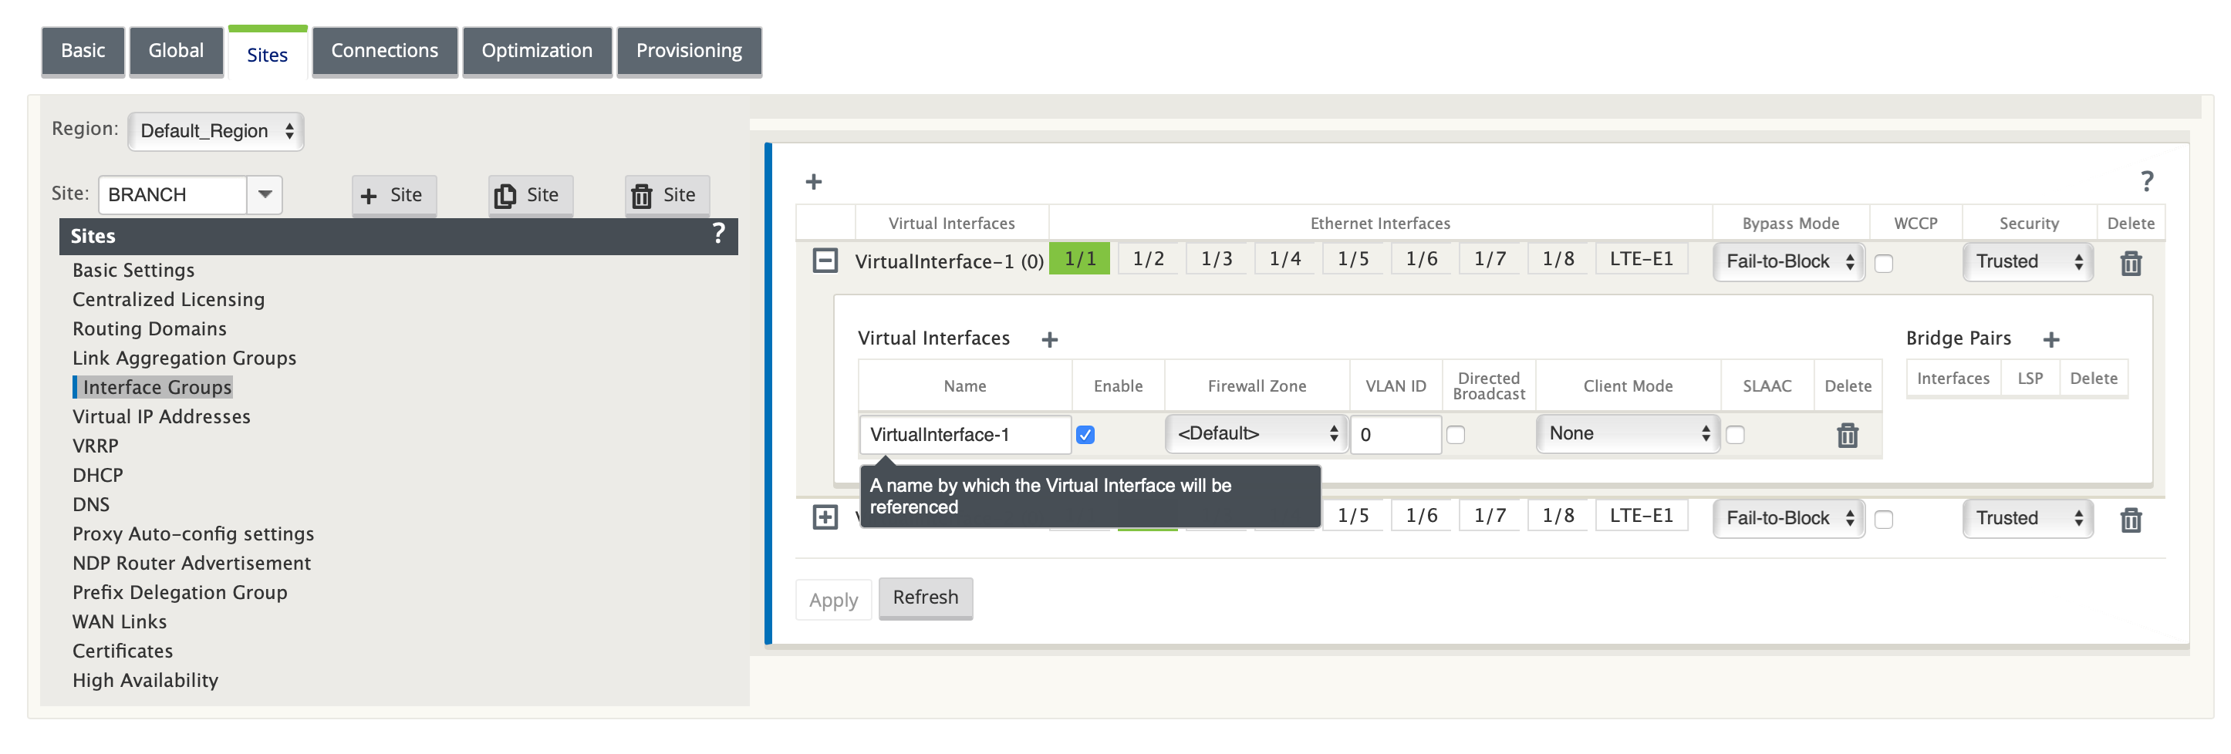Image resolution: width=2231 pixels, height=754 pixels.
Task: Open the Provisioning tab
Action: coord(689,51)
